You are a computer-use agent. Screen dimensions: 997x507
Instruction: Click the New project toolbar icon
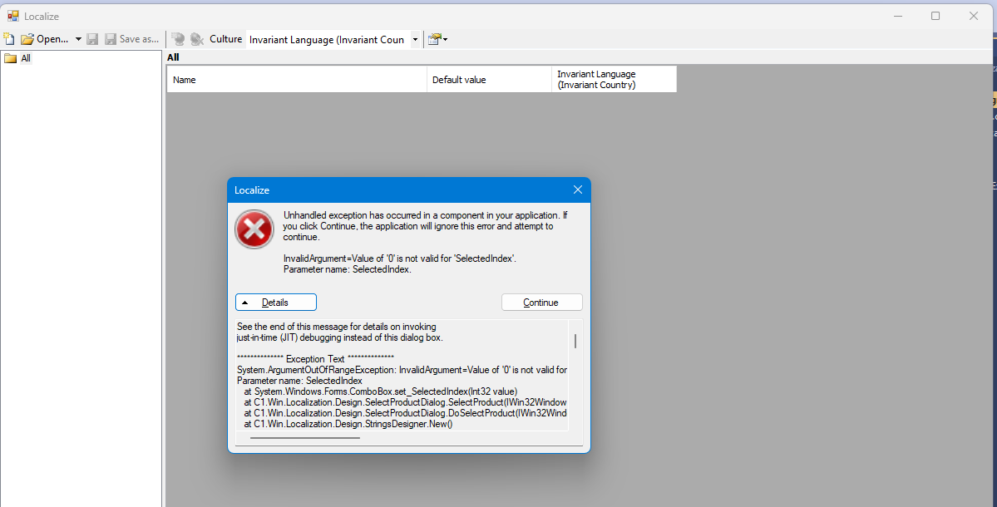(x=9, y=39)
